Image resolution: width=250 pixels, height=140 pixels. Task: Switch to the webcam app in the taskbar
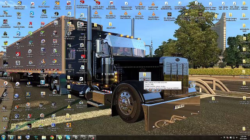click(76, 137)
